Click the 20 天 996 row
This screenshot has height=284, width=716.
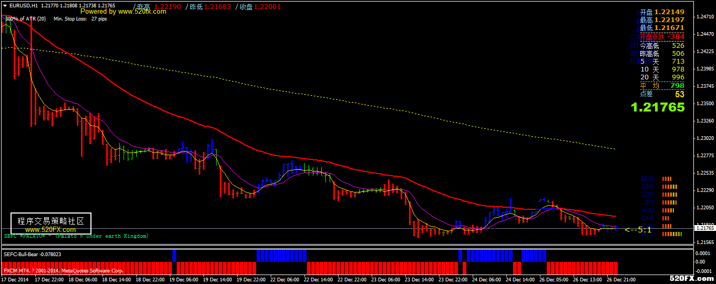click(662, 77)
